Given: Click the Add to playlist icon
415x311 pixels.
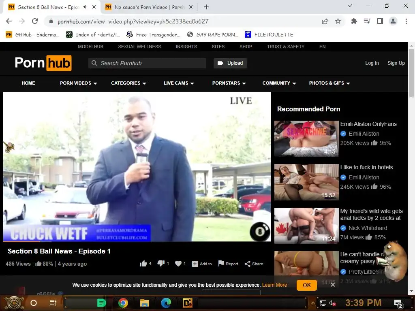Looking at the screenshot, I should [x=195, y=264].
